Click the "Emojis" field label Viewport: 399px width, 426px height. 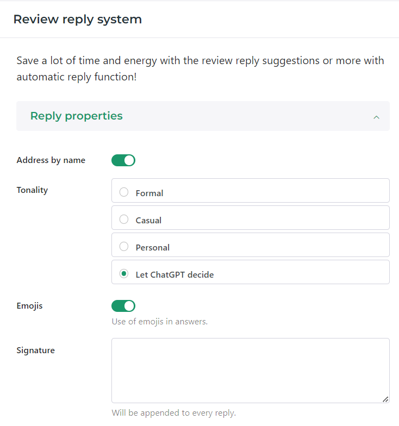point(29,306)
